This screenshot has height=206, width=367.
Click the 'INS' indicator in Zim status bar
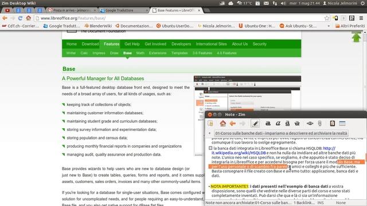point(321,203)
